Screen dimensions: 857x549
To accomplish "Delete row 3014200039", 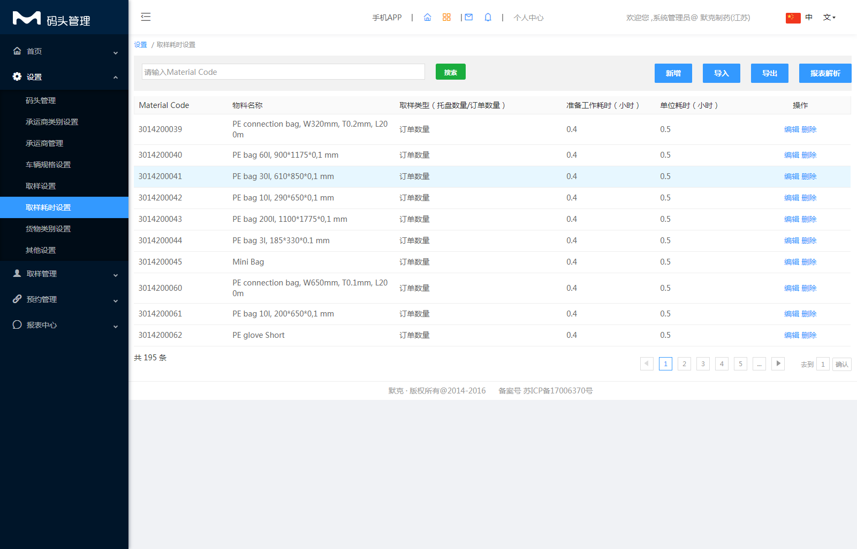I will (809, 129).
